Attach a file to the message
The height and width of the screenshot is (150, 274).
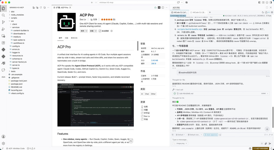point(266,143)
